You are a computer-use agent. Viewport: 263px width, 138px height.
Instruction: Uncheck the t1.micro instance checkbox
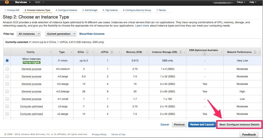click(7, 60)
